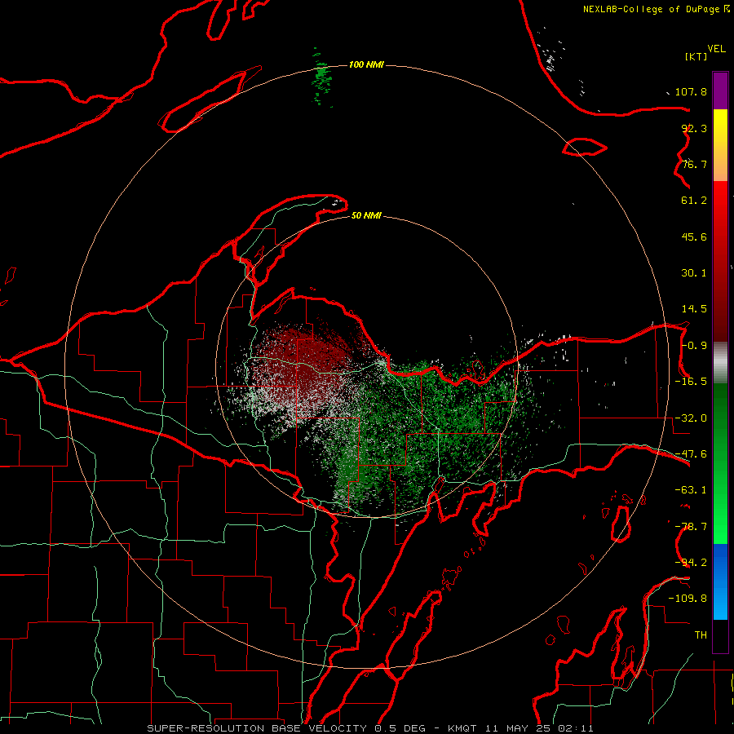Click the 45.6 legend value

[x=694, y=237]
